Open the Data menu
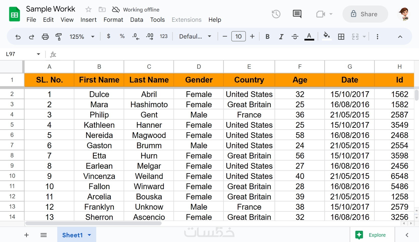 point(137,20)
